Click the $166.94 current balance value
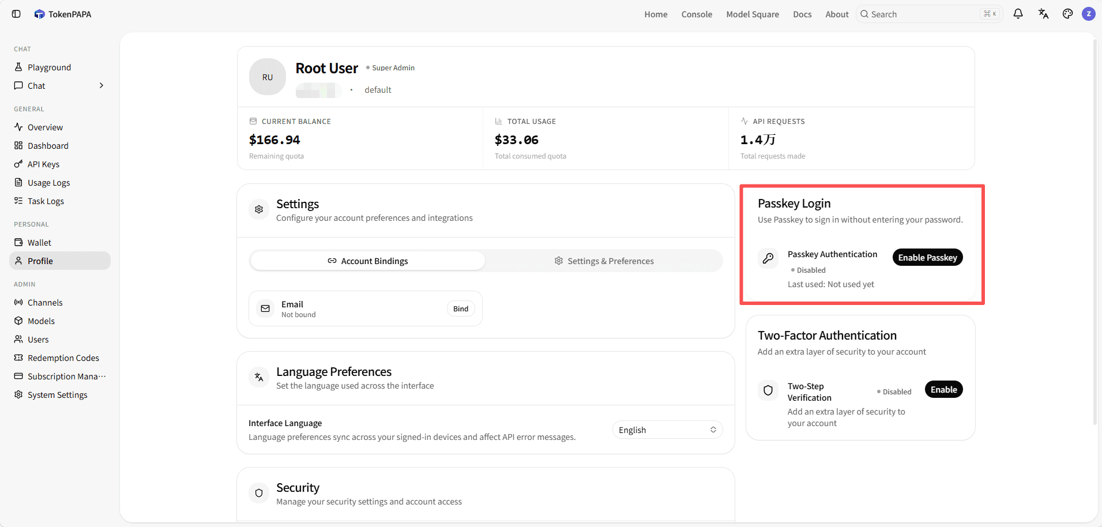1102x527 pixels. pyautogui.click(x=274, y=140)
